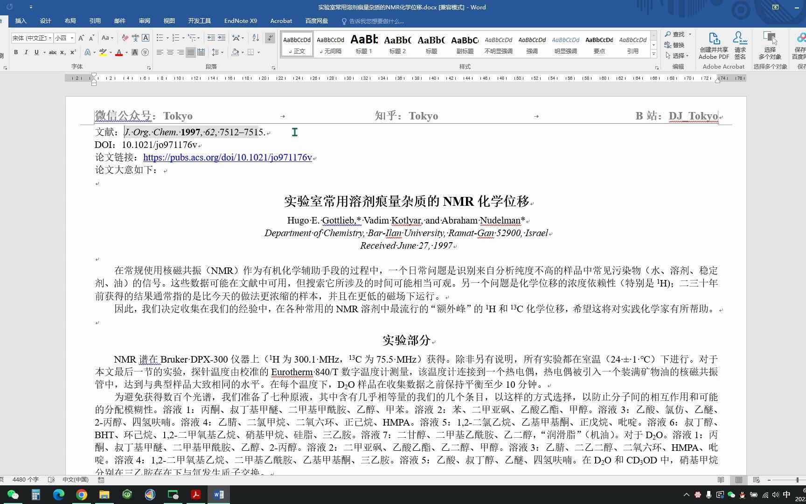The width and height of the screenshot is (806, 504).
Task: Toggle bold formatting
Action: (16, 52)
